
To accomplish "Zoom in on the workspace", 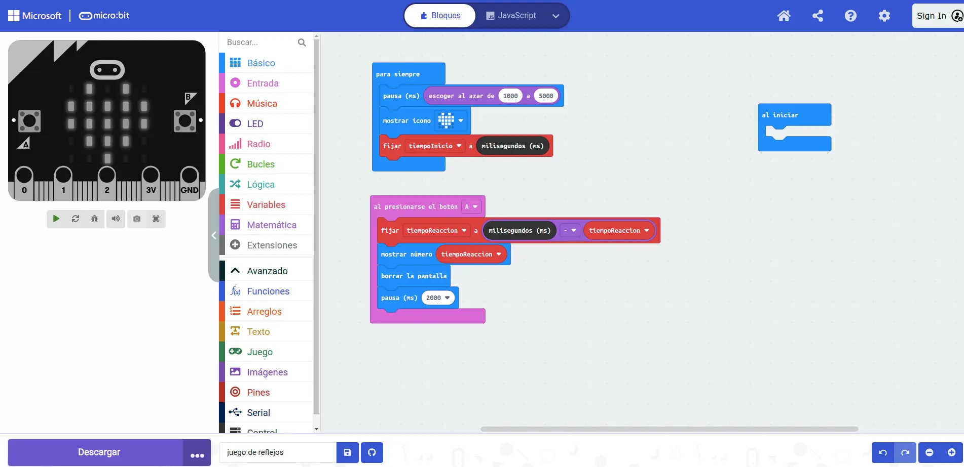I will tap(951, 452).
